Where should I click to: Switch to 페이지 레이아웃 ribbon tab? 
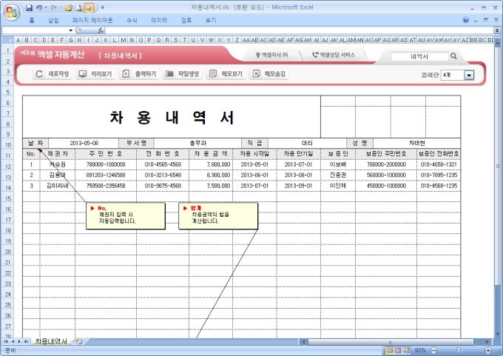coord(92,20)
